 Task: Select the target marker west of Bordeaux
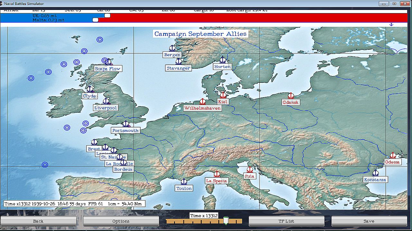point(45,165)
